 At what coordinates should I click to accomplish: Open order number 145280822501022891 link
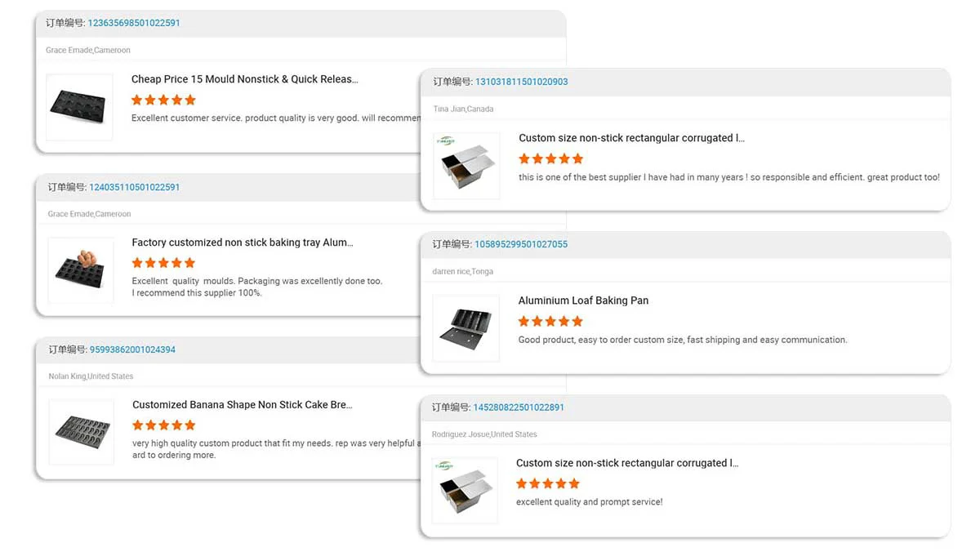point(519,407)
